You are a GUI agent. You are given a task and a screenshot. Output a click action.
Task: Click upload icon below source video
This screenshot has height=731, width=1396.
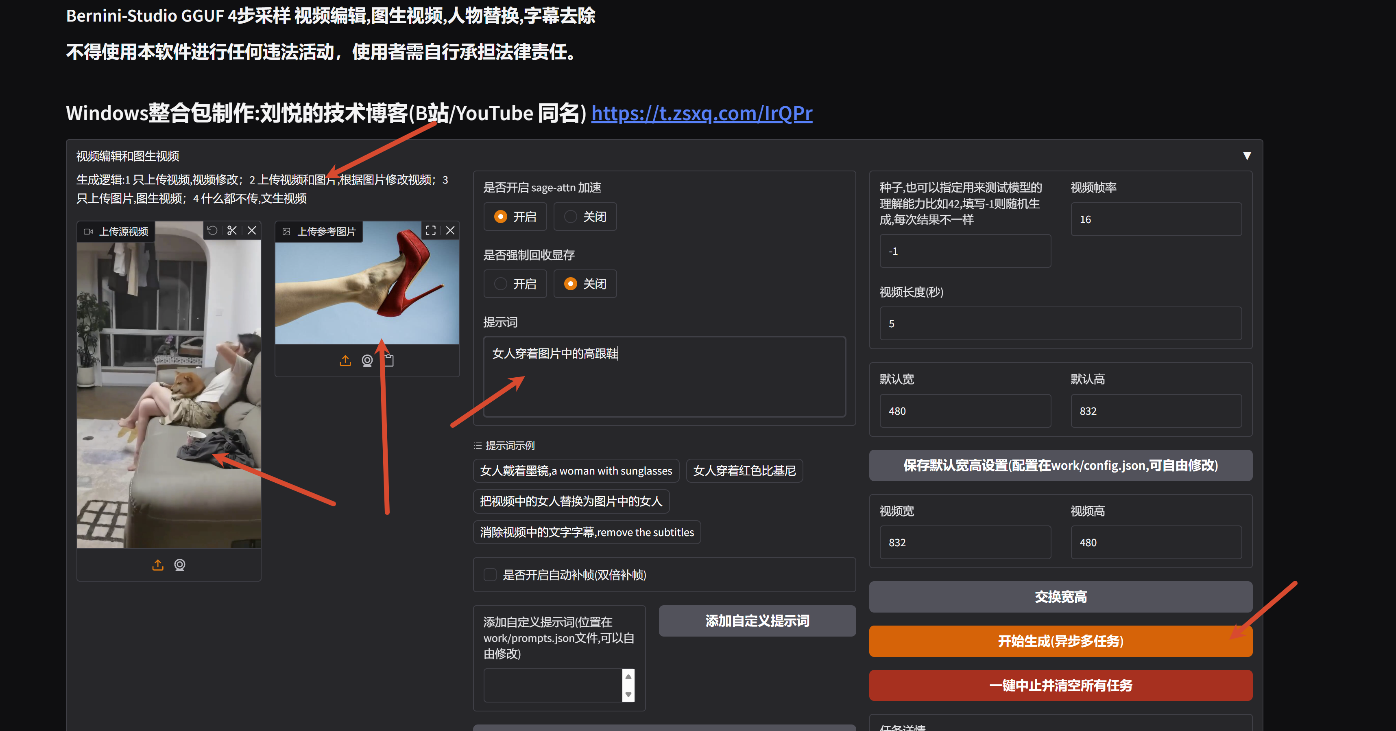pos(158,565)
